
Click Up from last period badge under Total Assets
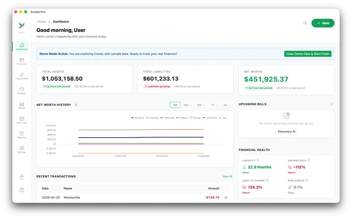point(57,86)
